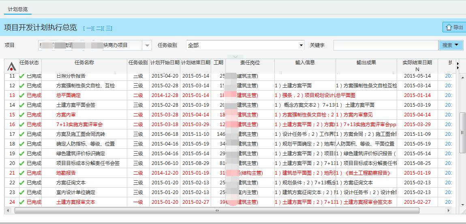Open the 项目 project dropdown arrow

pyautogui.click(x=147, y=45)
